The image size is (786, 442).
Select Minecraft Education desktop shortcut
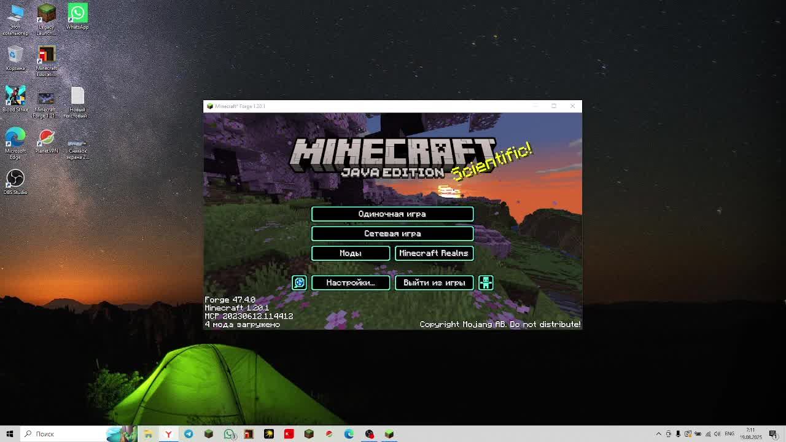[x=46, y=61]
